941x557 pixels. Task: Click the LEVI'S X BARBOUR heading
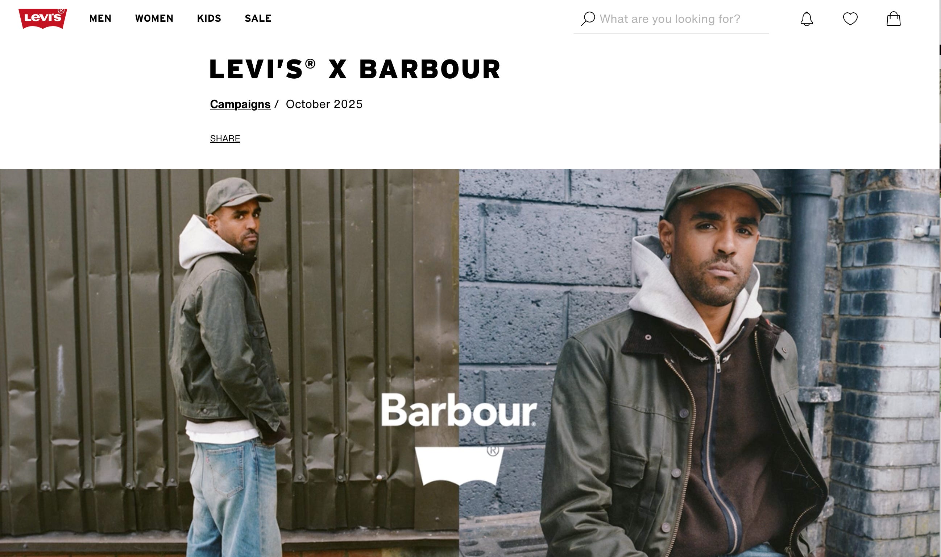tap(355, 69)
